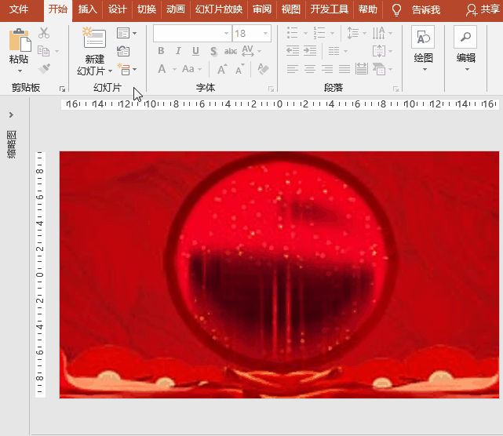Expand the Paste options arrow

pyautogui.click(x=20, y=71)
